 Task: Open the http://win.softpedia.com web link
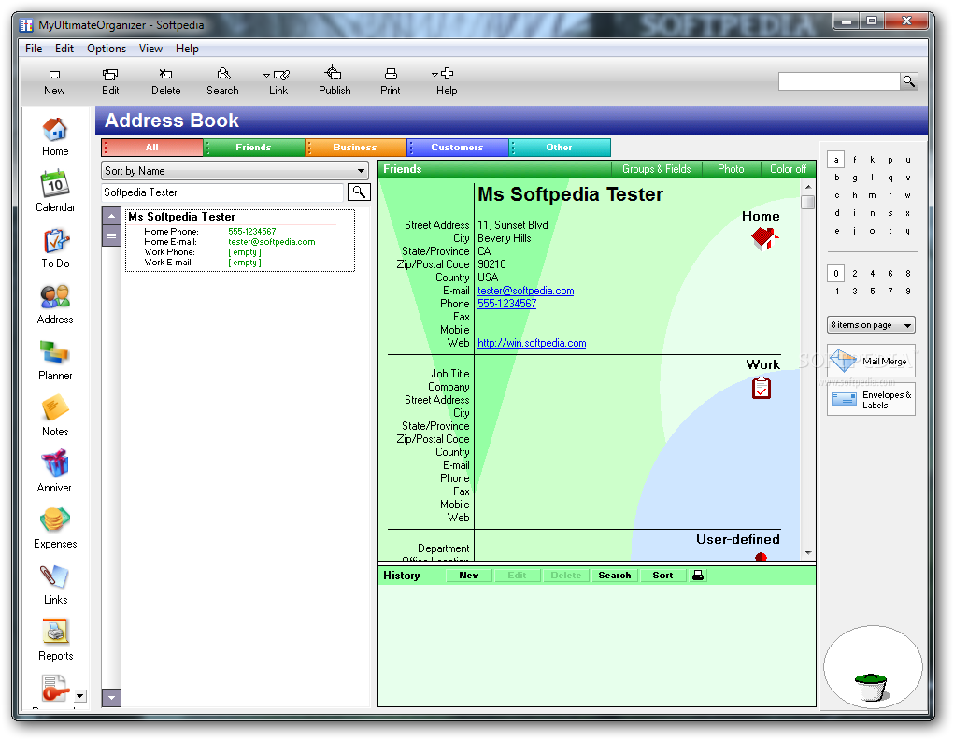click(532, 343)
